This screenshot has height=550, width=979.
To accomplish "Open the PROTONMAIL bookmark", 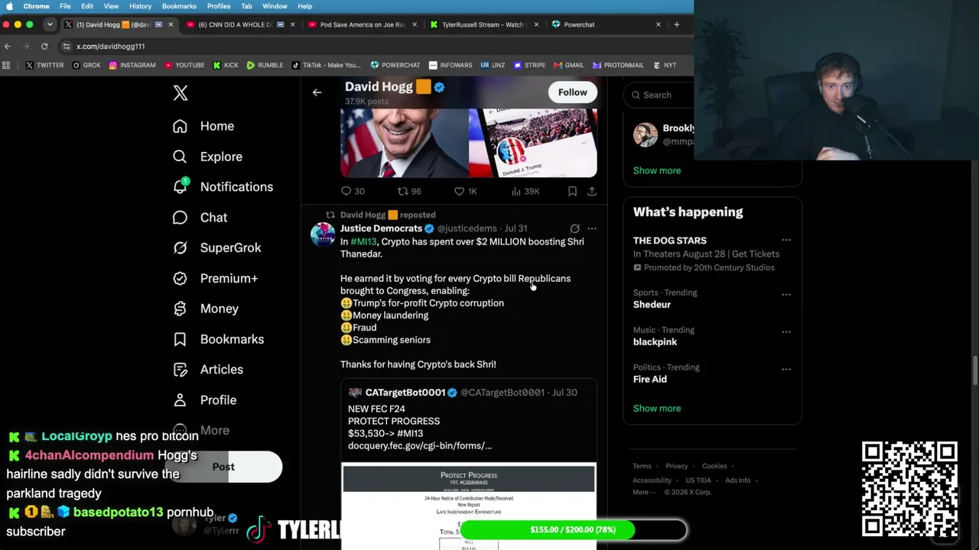I will [618, 65].
